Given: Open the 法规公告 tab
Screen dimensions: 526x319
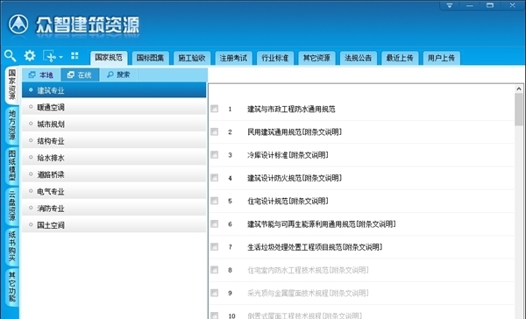Looking at the screenshot, I should [358, 58].
